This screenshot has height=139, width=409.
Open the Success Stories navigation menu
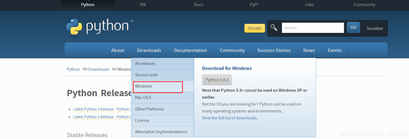point(274,50)
